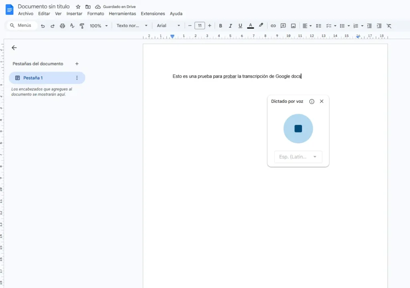Click the print icon
Viewport: 410px width, 288px height.
tap(62, 26)
